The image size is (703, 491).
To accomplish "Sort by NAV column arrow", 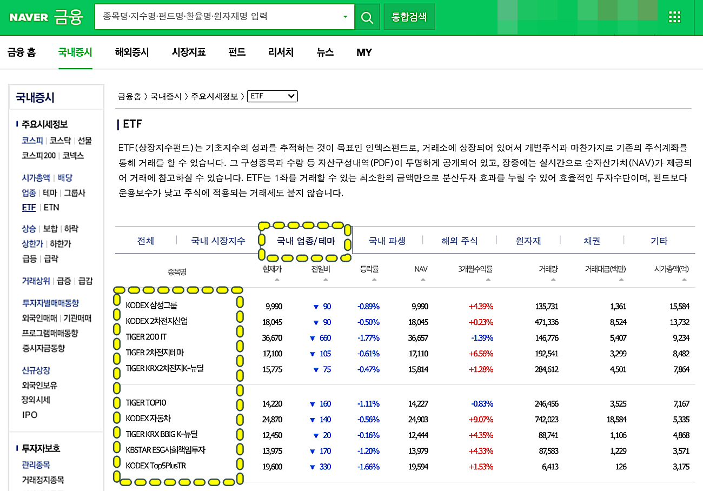I will coord(423,280).
